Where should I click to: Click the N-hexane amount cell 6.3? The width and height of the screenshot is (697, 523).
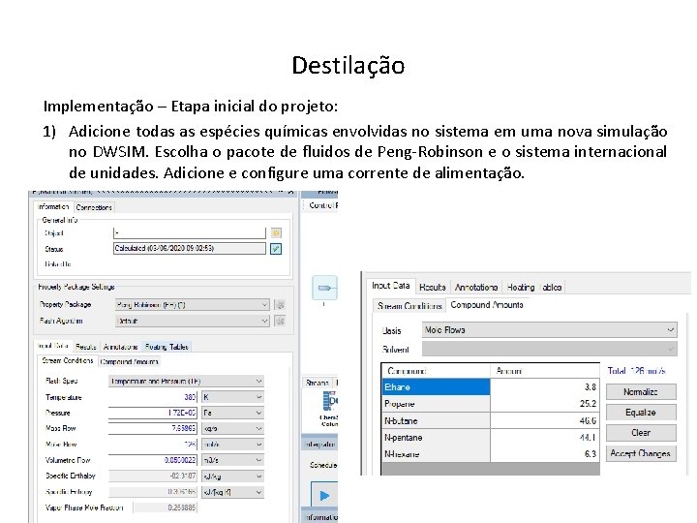545,454
